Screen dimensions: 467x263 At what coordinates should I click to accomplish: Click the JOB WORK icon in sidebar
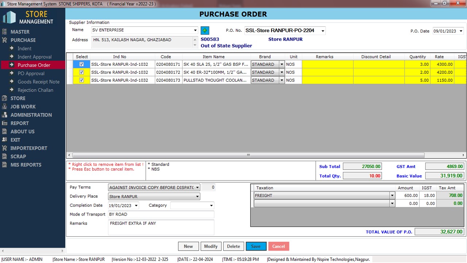click(x=4, y=107)
